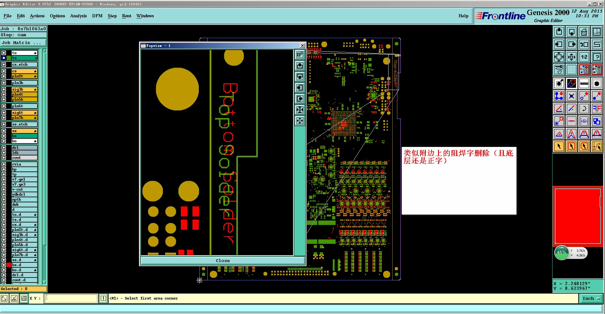The image size is (605, 314).
Task: Select the mirror feature tool icon
Action: [x=596, y=109]
